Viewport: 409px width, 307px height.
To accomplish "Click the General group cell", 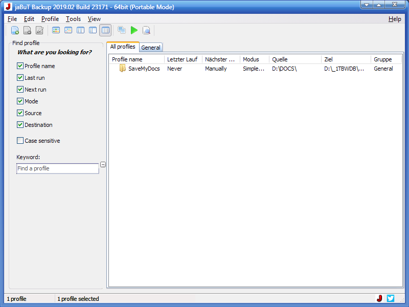I will (x=383, y=69).
